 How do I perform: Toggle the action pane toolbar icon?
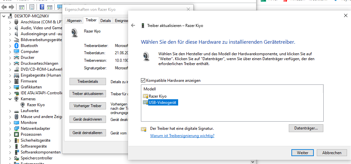[x=49, y=7]
